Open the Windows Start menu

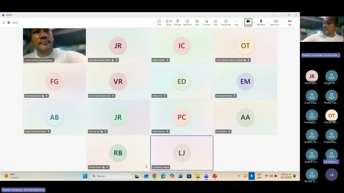point(85,176)
